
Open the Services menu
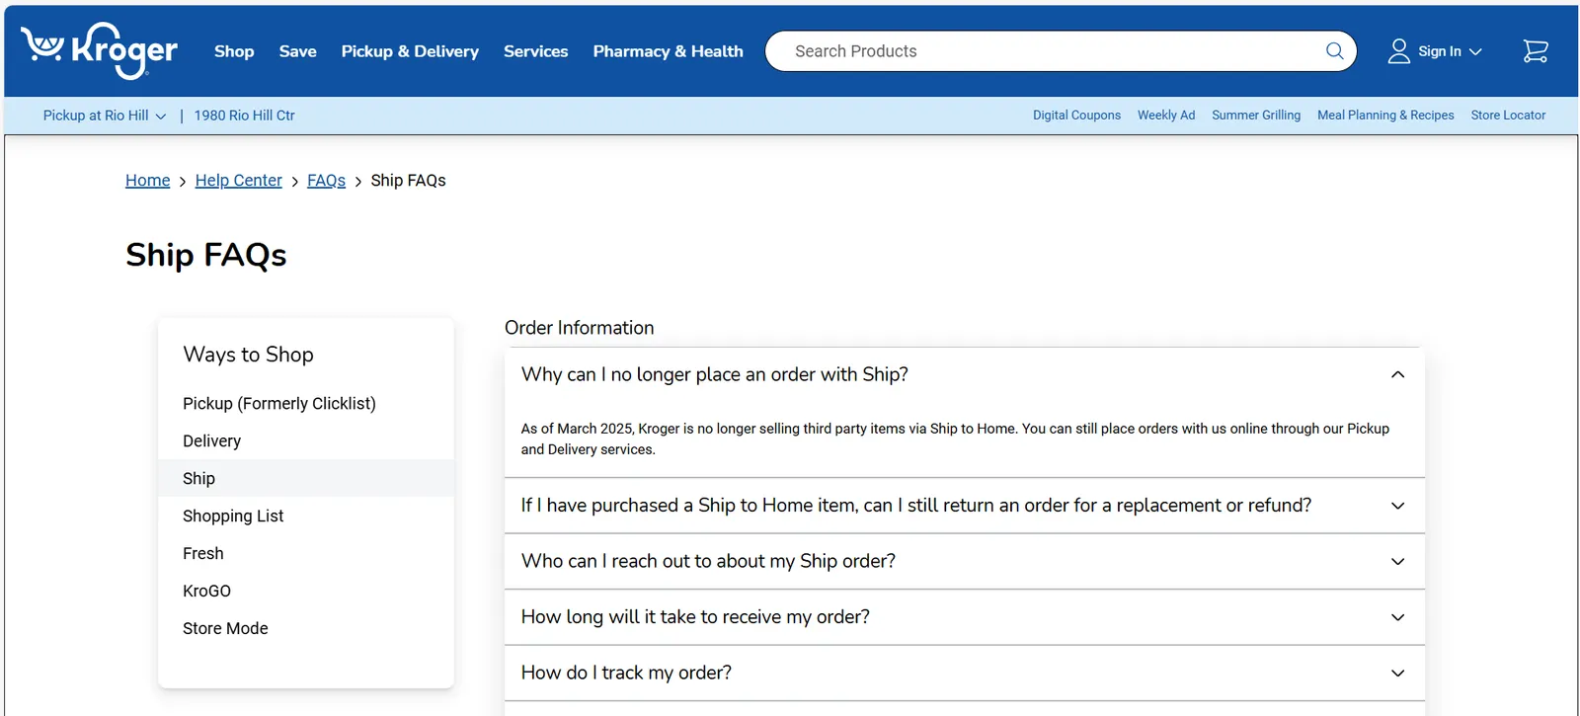tap(535, 51)
